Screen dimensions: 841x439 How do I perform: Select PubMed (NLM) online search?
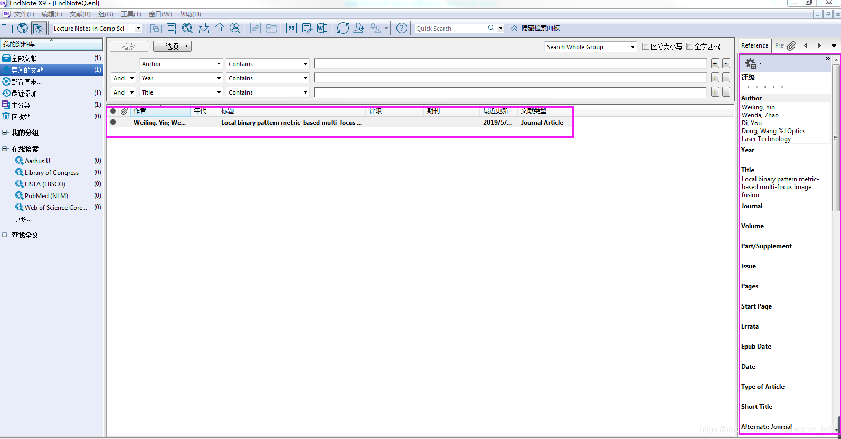pyautogui.click(x=46, y=195)
